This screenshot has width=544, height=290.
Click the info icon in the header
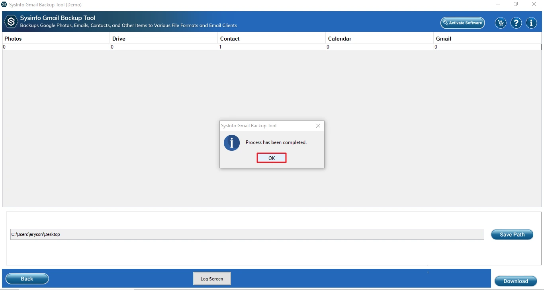[531, 23]
